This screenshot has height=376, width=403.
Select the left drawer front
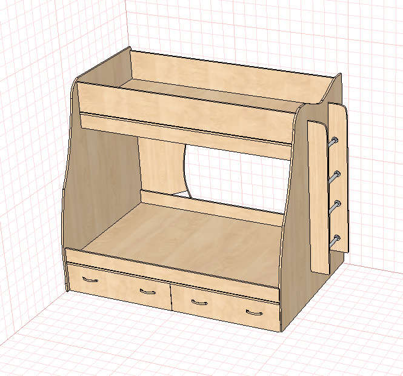pyautogui.click(x=119, y=286)
